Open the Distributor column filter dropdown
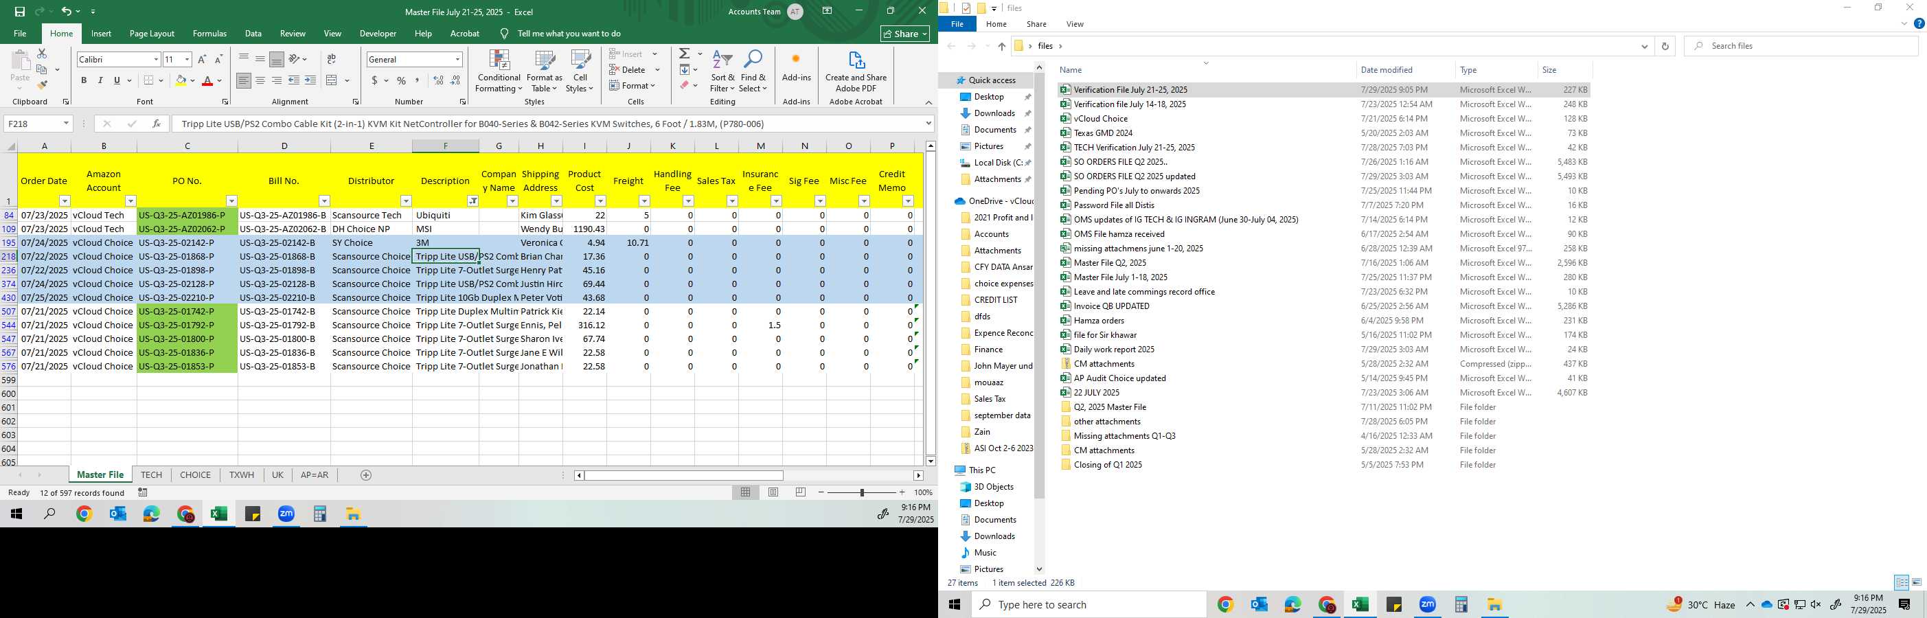Viewport: 1927px width, 618px height. click(x=405, y=201)
